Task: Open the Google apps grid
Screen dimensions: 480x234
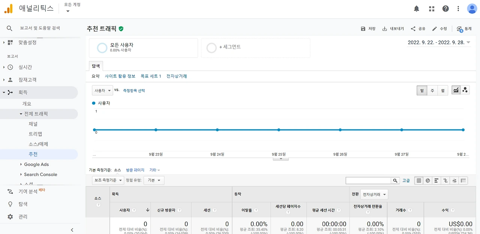Action: [x=432, y=9]
